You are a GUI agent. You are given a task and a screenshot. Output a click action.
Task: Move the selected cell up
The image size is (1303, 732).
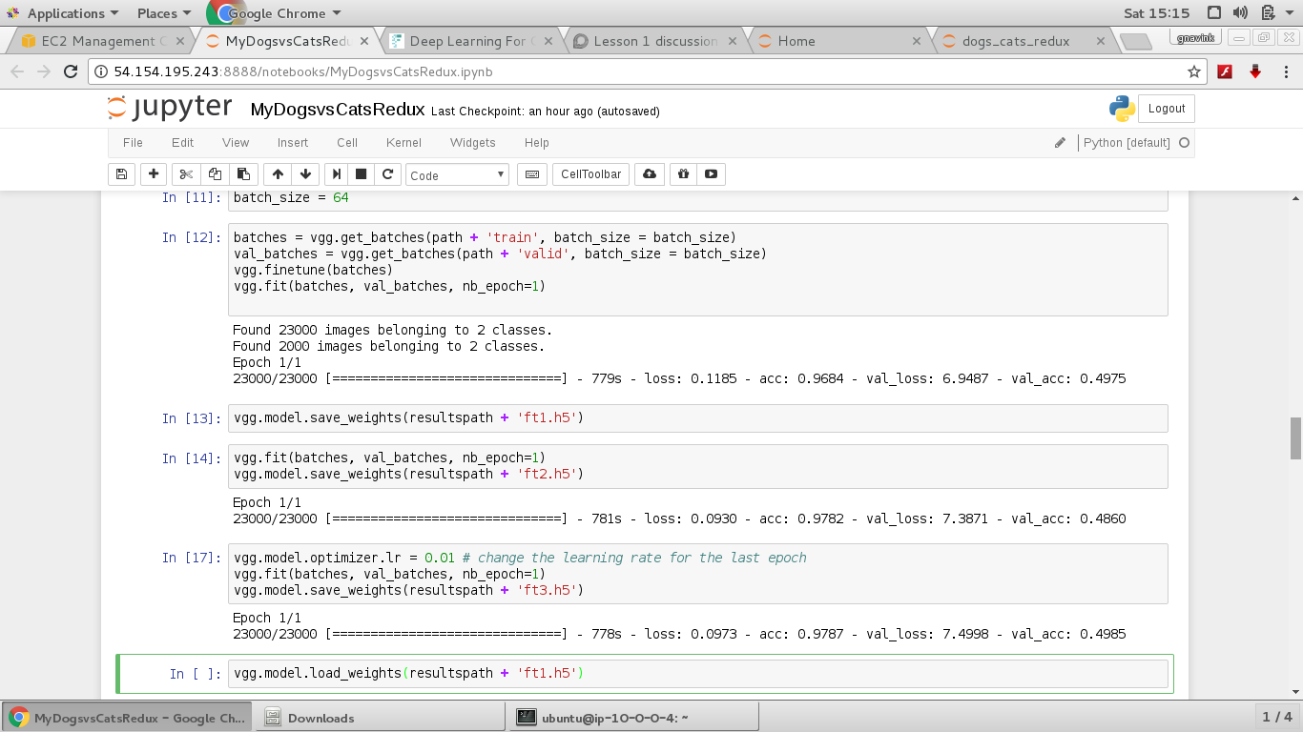(x=278, y=174)
